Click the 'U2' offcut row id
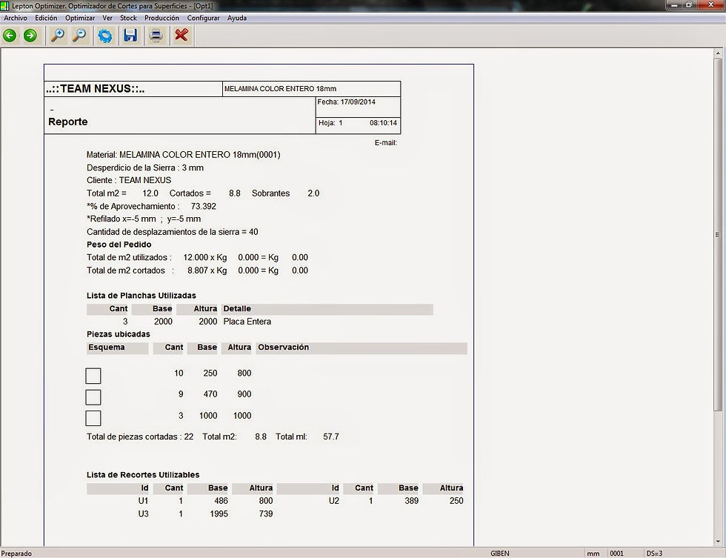The image size is (726, 558). (x=334, y=501)
